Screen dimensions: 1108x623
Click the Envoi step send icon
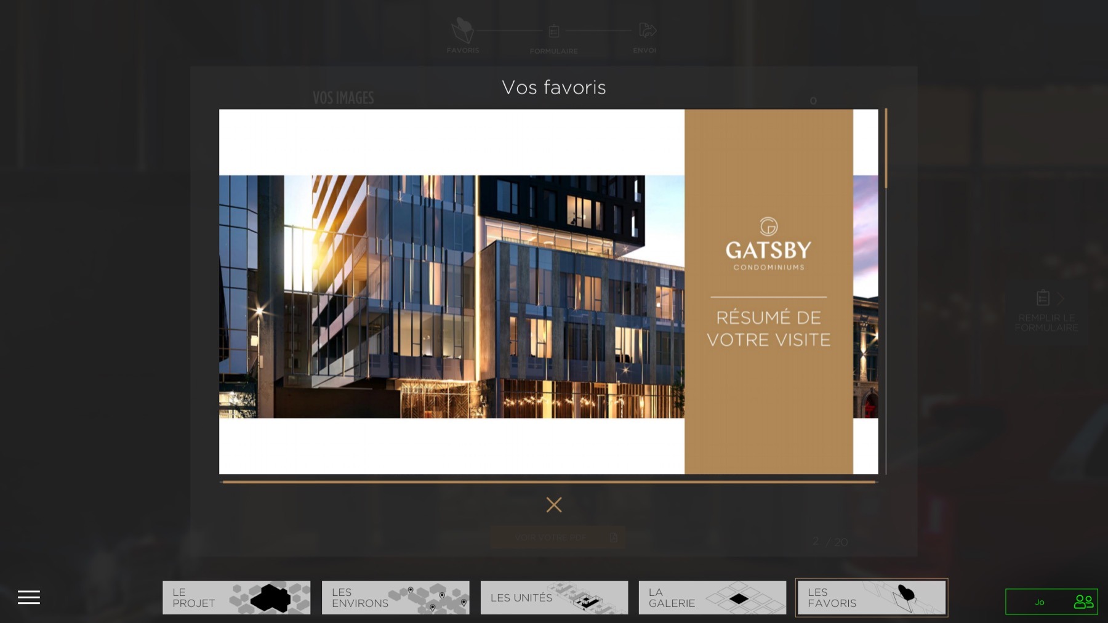[x=646, y=30]
